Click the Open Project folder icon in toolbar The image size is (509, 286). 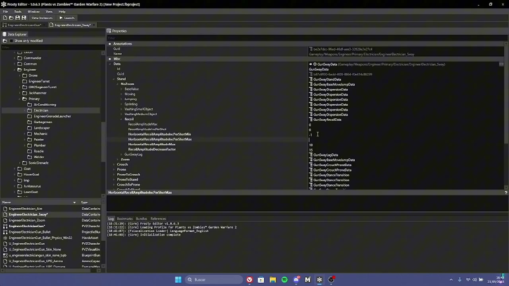tap(11, 18)
